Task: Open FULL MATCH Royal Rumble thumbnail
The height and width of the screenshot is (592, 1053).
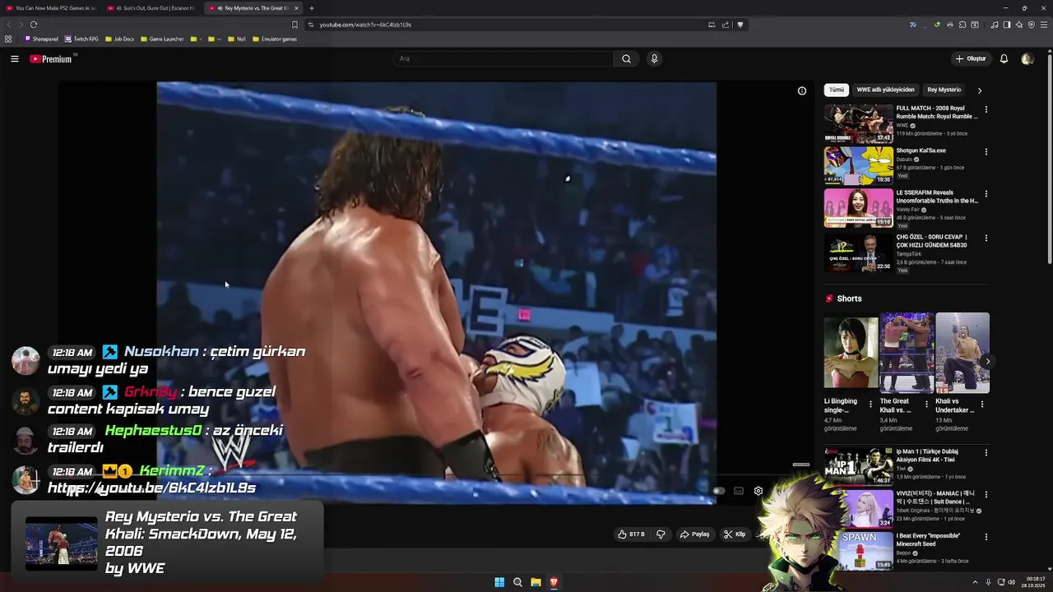Action: point(858,123)
